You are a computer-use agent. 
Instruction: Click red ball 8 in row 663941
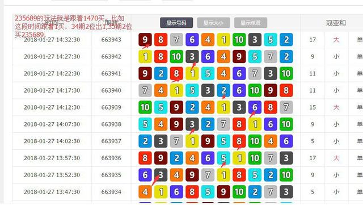point(176,73)
